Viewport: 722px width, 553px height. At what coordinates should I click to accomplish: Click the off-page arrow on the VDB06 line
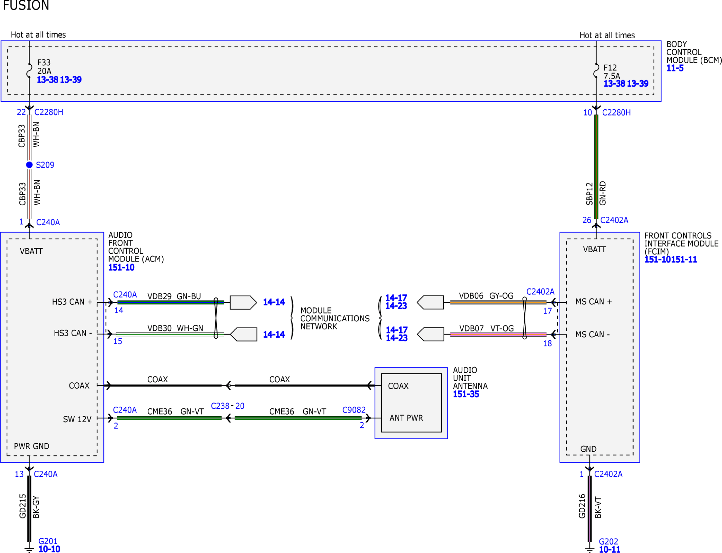coord(430,302)
